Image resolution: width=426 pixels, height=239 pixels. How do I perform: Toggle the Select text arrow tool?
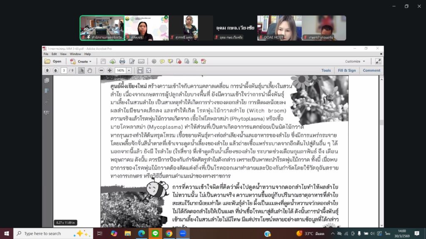tap(82, 71)
